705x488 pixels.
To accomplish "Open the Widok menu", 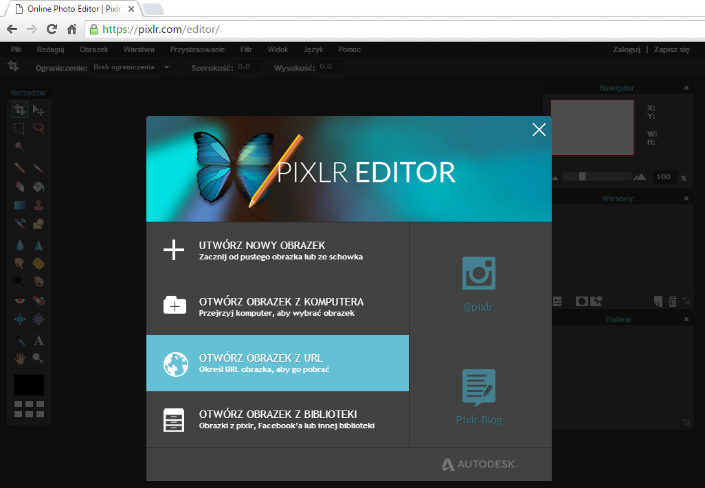I will click(278, 49).
